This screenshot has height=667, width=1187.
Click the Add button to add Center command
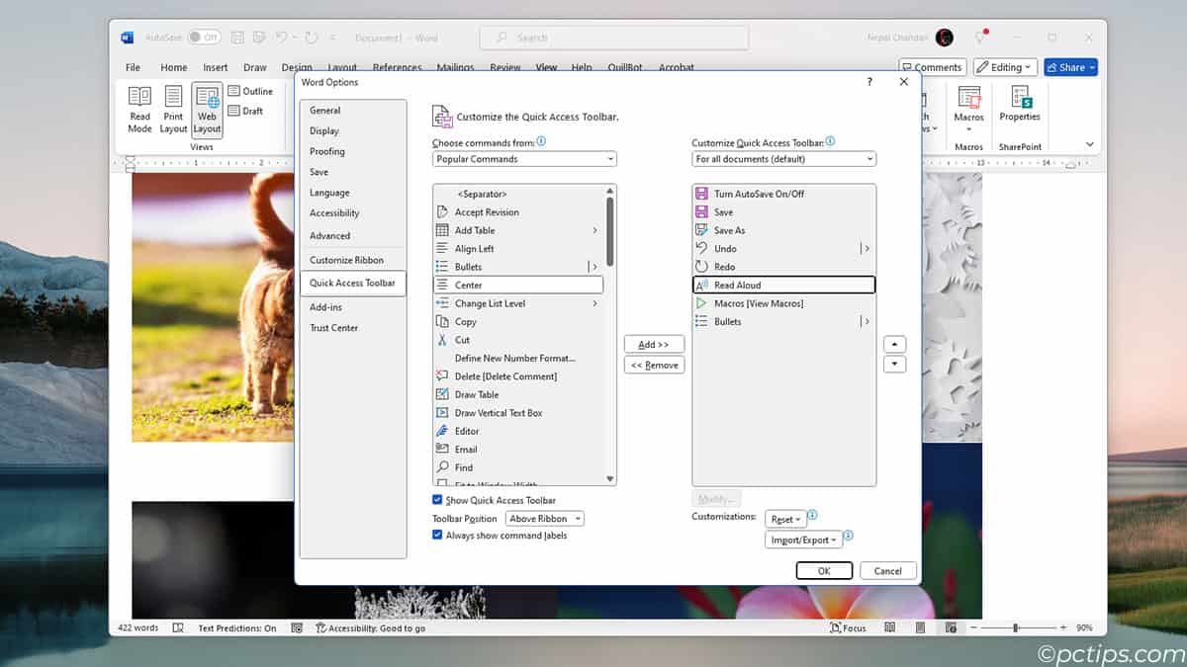(654, 343)
